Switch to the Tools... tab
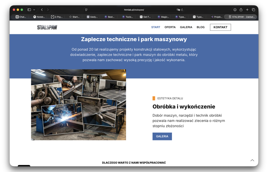The width and height of the screenshot is (268, 172). [x=128, y=17]
